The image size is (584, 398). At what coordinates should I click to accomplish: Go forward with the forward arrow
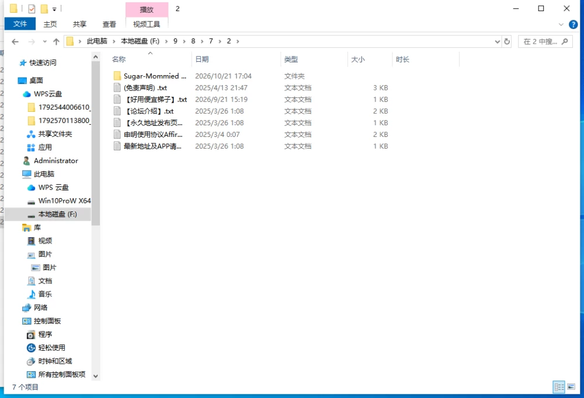point(32,41)
